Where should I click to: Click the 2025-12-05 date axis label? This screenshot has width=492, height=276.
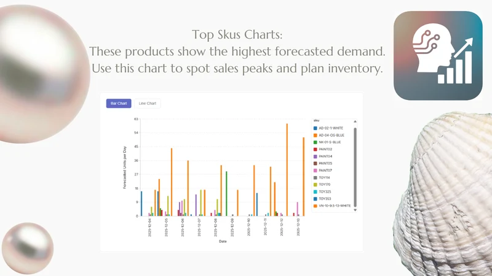tap(166, 228)
